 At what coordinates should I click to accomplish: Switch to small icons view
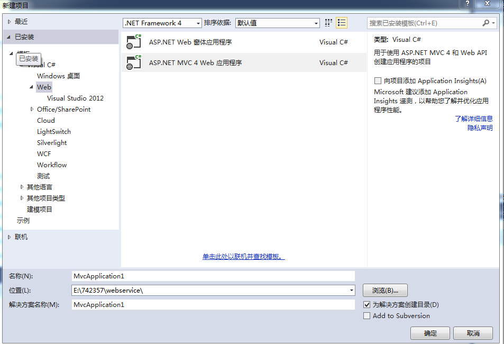tap(328, 23)
